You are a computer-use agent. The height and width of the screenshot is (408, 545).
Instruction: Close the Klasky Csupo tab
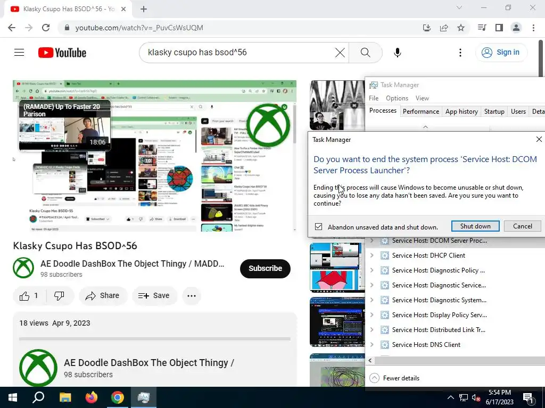coord(123,9)
